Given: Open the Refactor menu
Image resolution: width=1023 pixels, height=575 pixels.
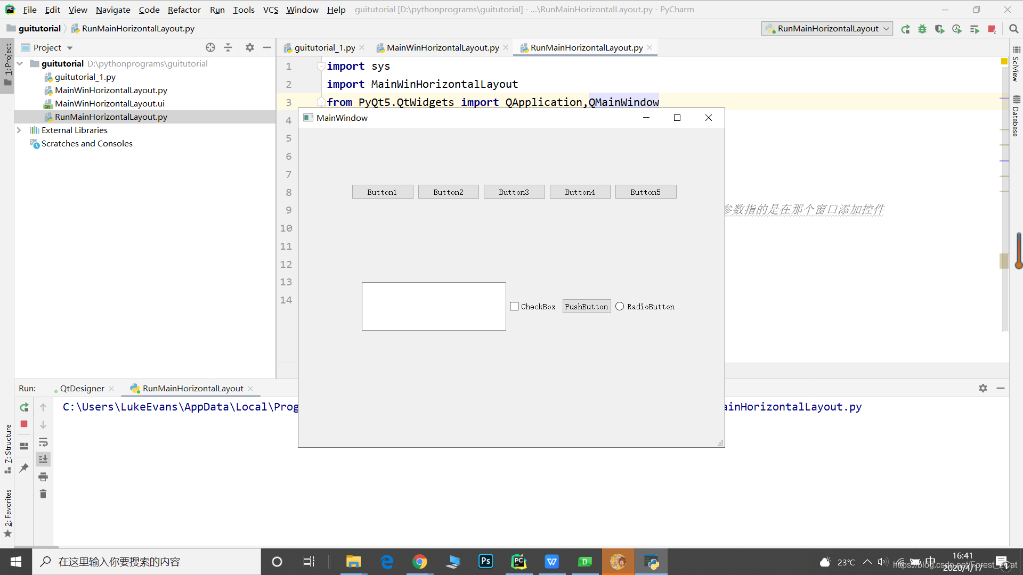Looking at the screenshot, I should pyautogui.click(x=184, y=10).
